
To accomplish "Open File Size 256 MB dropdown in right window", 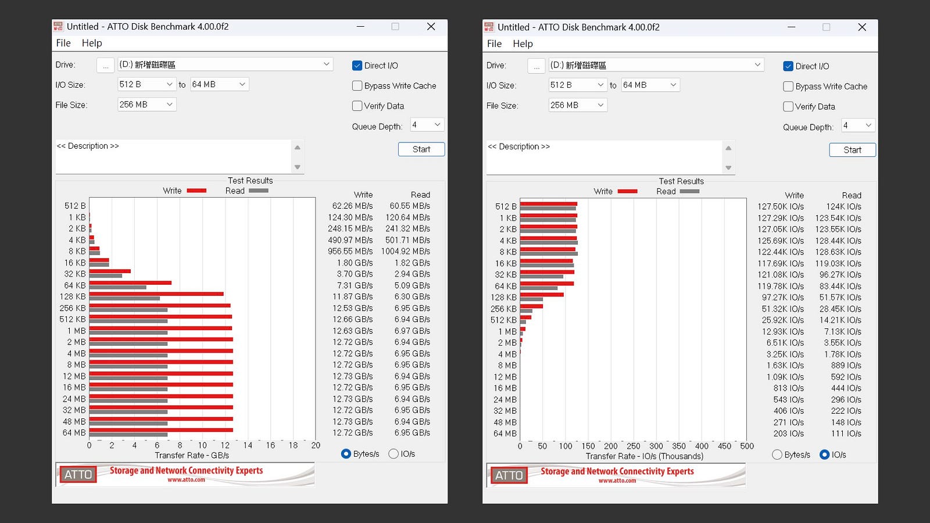I will (578, 105).
